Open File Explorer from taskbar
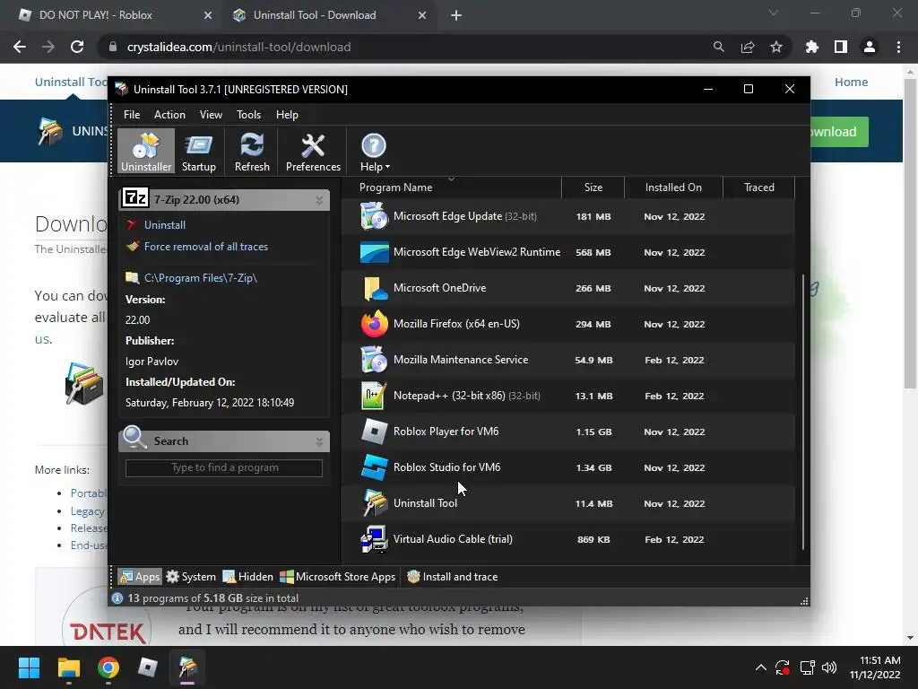 (x=68, y=667)
